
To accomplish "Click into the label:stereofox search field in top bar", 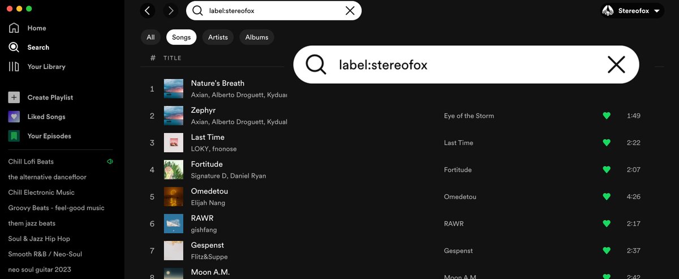I will [274, 10].
